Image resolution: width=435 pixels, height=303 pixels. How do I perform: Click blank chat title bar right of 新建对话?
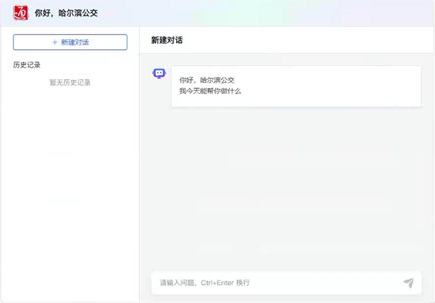point(306,40)
